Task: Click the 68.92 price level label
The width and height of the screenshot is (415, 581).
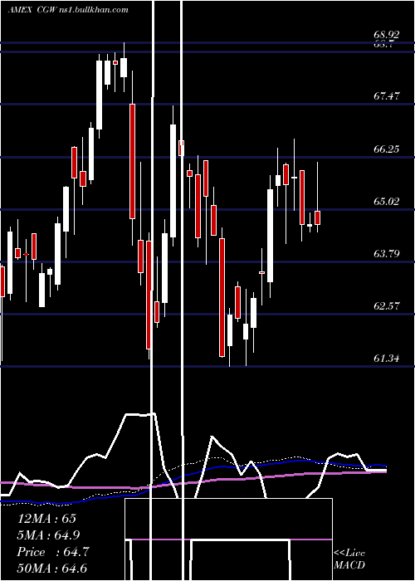Action: coord(387,35)
